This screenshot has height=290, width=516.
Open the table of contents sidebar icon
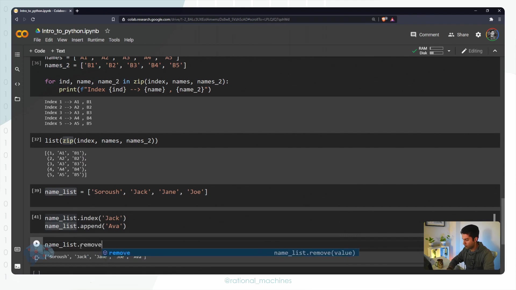click(17, 55)
